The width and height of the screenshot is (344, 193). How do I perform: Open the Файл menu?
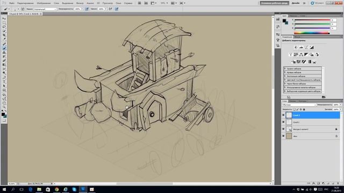[12, 3]
